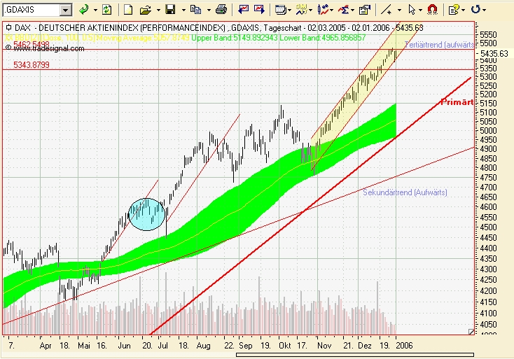
Task: Select the cyan circle annotation on the chart
Action: pos(146,214)
